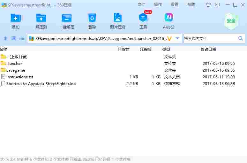The height and width of the screenshot is (163, 247).
Task: Select the 'Instructions.txt' file name
Action: pyautogui.click(x=20, y=77)
